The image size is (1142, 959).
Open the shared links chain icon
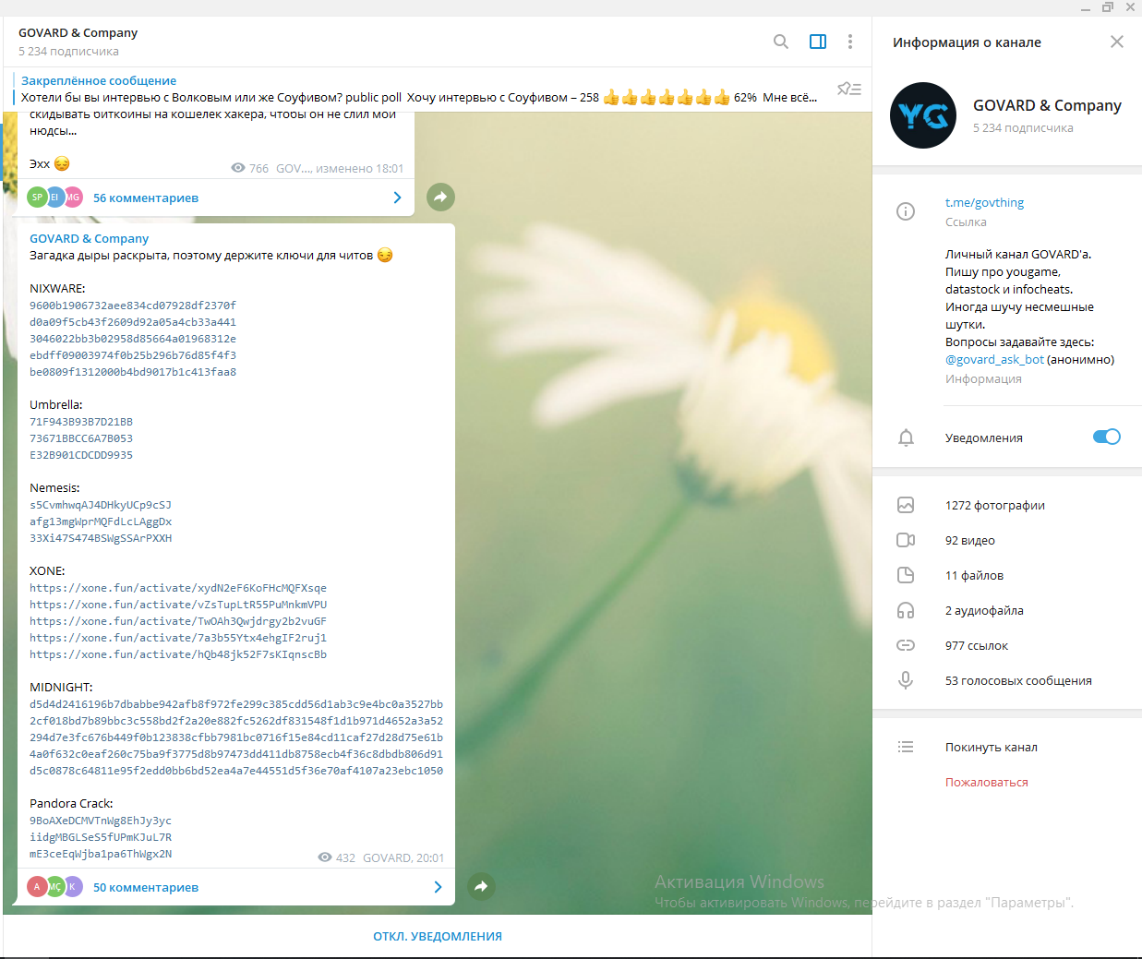coord(906,645)
